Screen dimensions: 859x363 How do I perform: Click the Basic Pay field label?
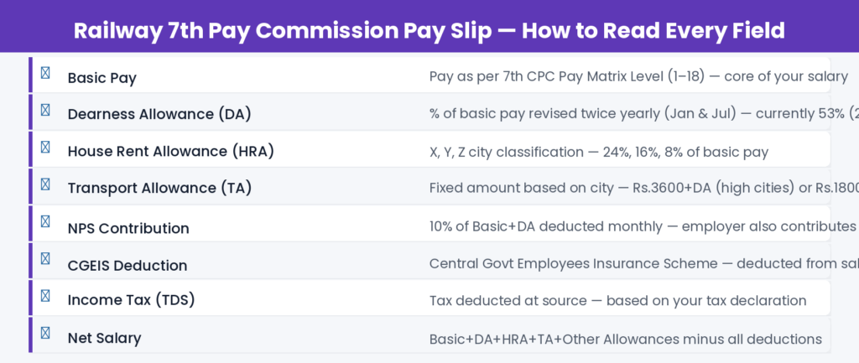[102, 78]
